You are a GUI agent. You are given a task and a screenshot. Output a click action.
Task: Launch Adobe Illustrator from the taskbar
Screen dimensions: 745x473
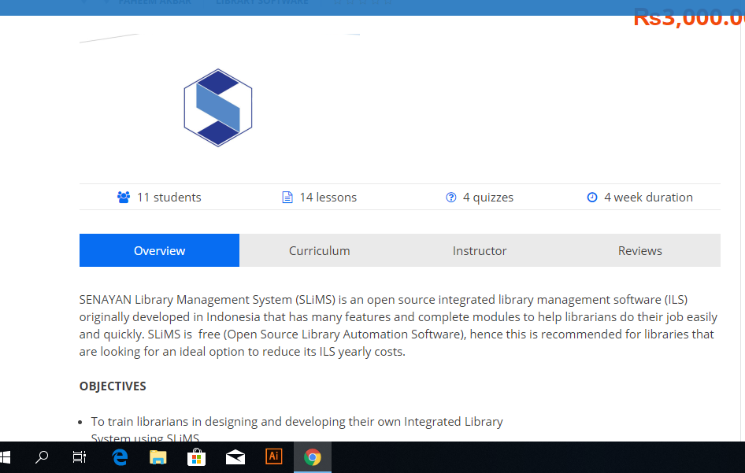tap(274, 457)
